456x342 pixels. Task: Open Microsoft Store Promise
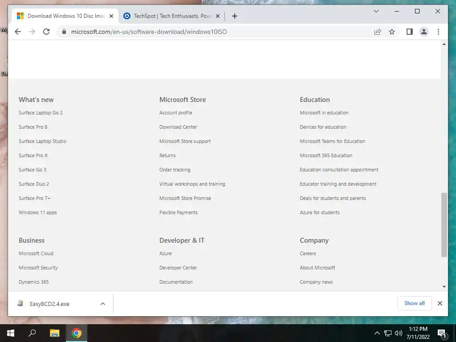point(185,198)
